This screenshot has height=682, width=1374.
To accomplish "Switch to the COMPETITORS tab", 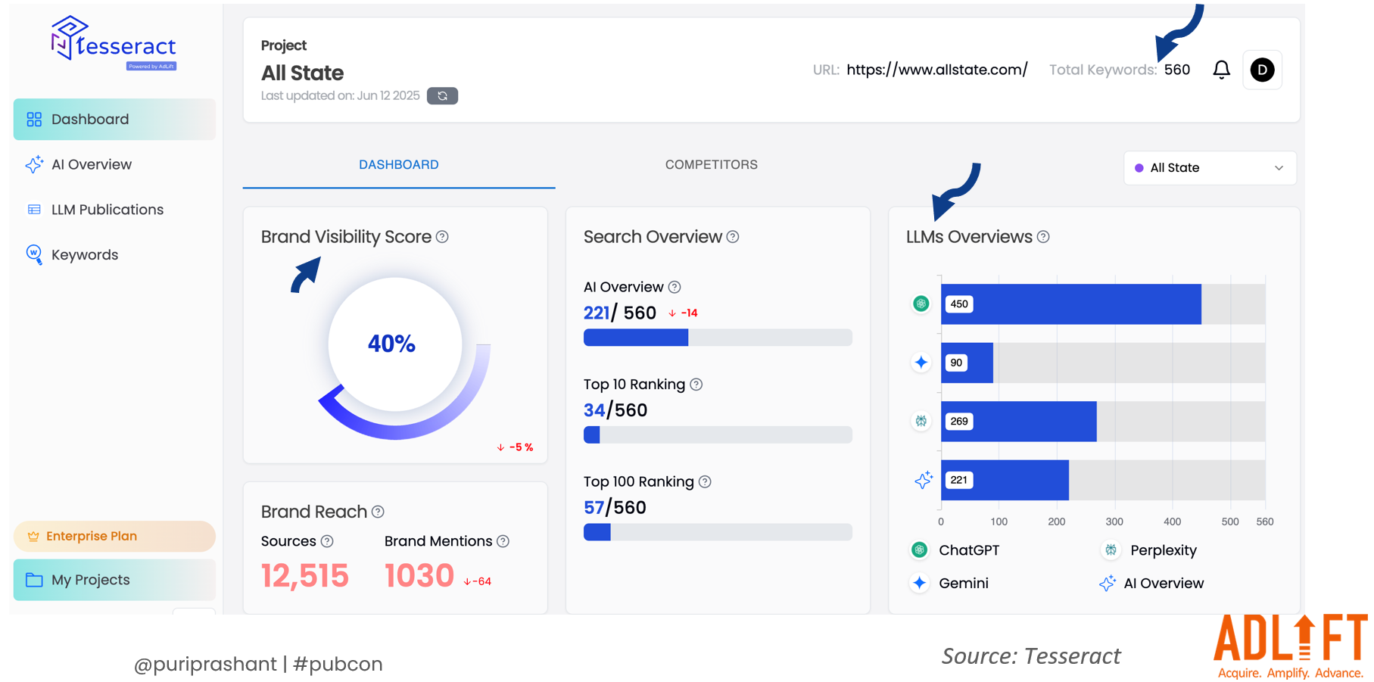I will [711, 165].
